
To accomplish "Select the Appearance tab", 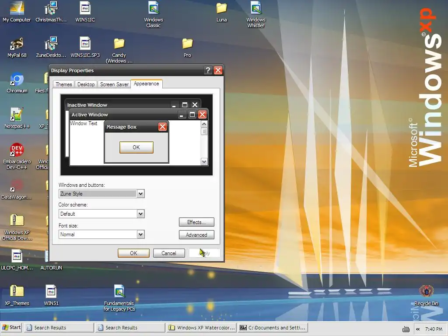I will pyautogui.click(x=146, y=84).
